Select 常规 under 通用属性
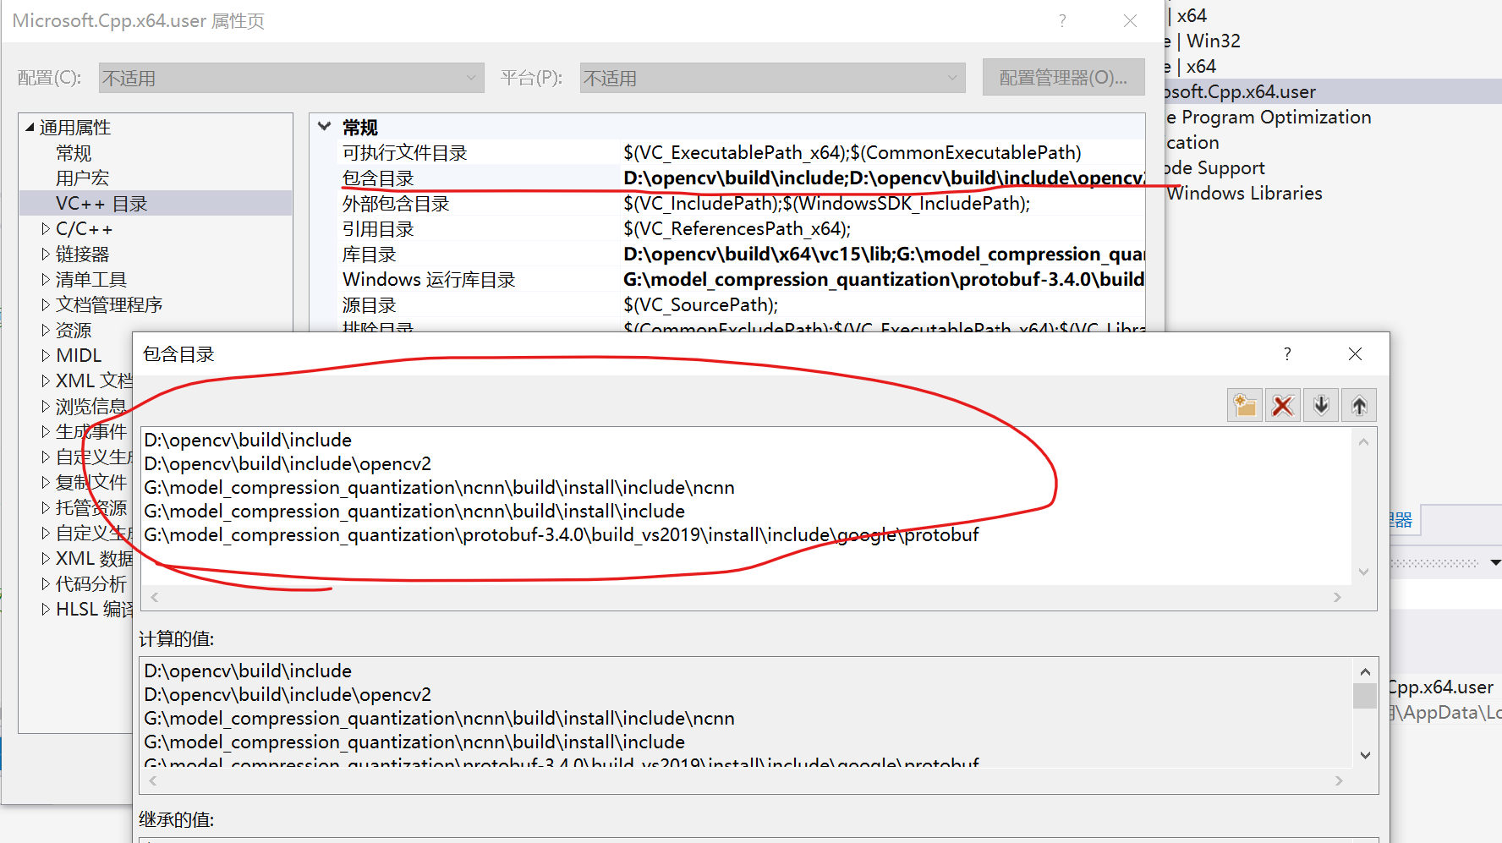 click(x=74, y=153)
